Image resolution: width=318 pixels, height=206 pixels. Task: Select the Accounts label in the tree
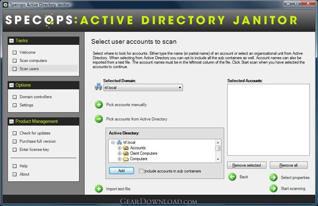(138, 148)
